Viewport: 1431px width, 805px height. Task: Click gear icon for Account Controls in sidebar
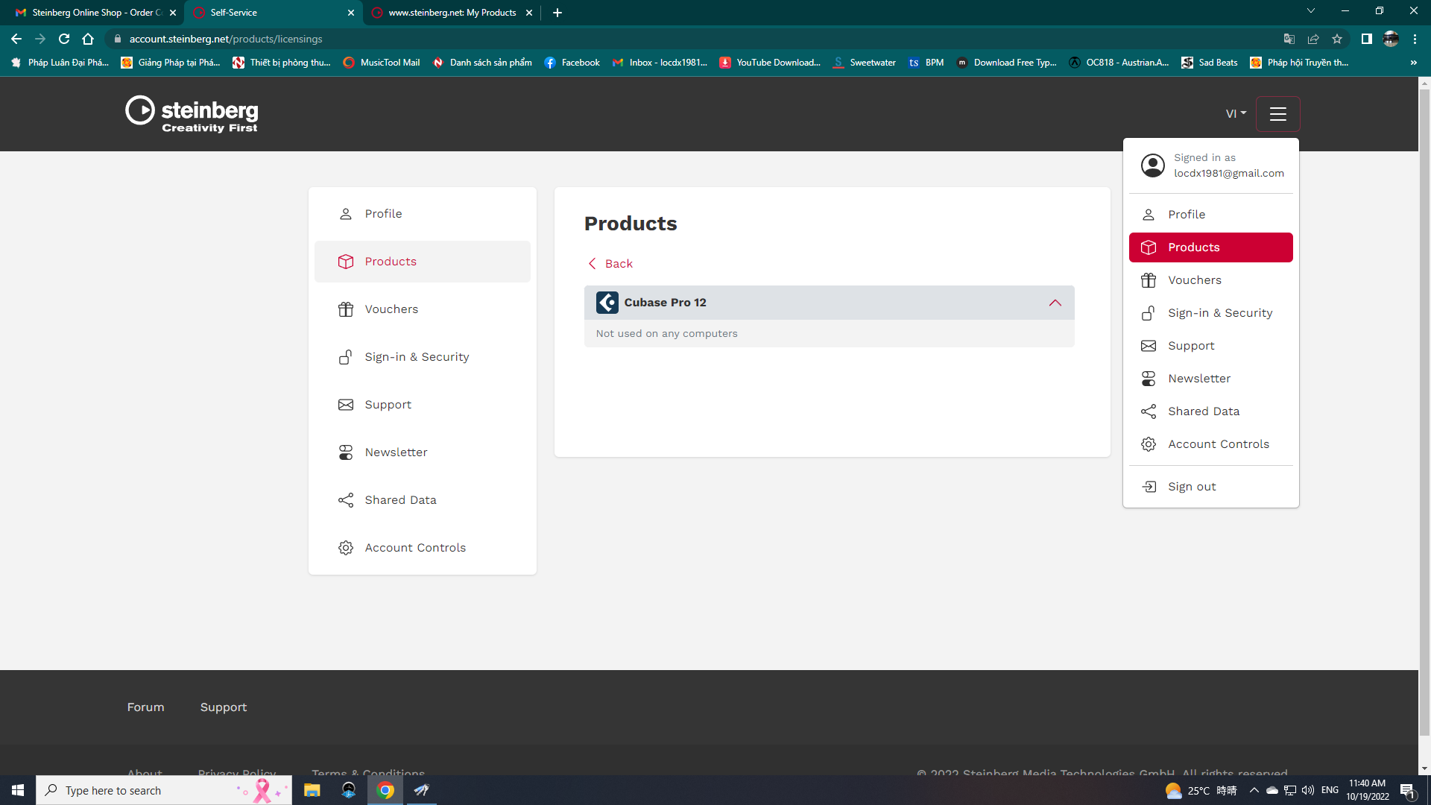(346, 548)
